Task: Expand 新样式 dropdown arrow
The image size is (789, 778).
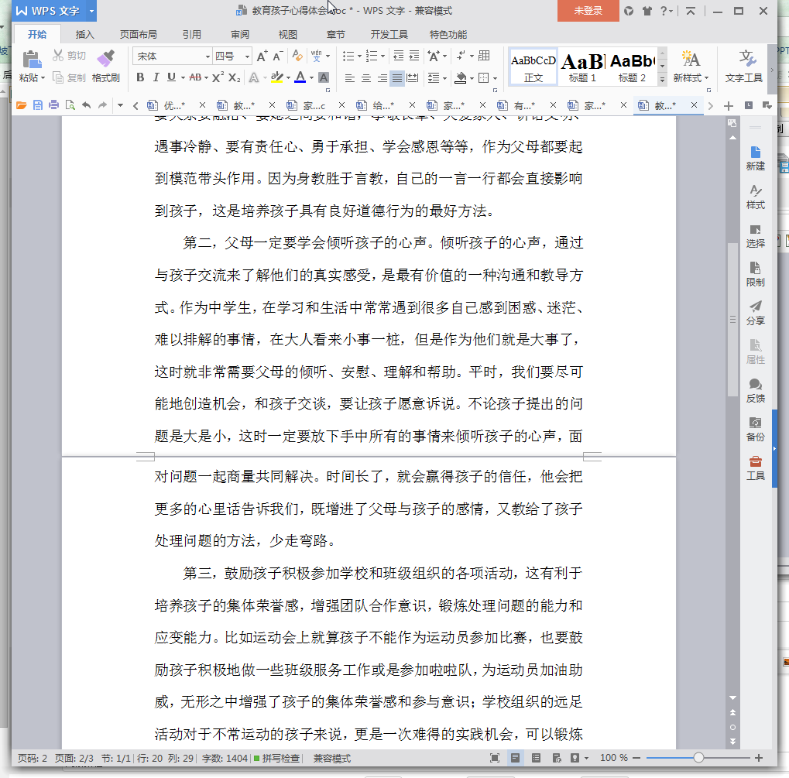Action: 706,78
